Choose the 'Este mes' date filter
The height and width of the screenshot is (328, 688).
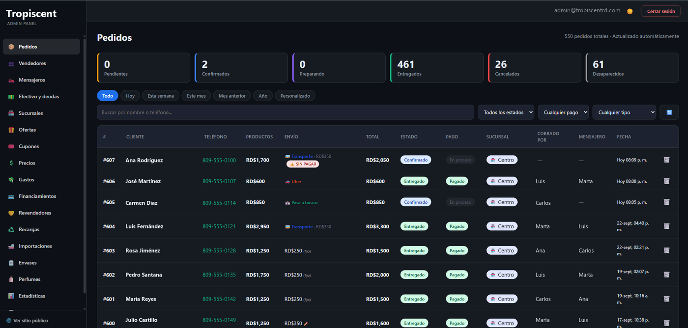(x=196, y=96)
